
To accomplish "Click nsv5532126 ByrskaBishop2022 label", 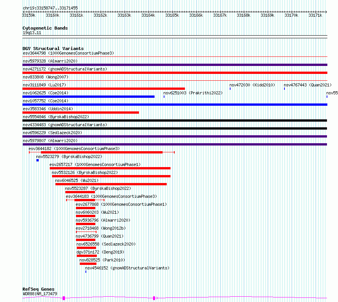I will (85, 172).
